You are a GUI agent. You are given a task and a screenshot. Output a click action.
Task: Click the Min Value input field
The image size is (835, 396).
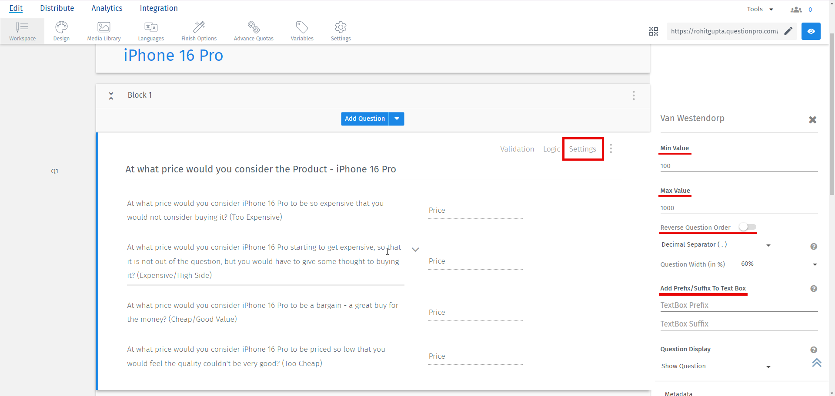click(738, 166)
